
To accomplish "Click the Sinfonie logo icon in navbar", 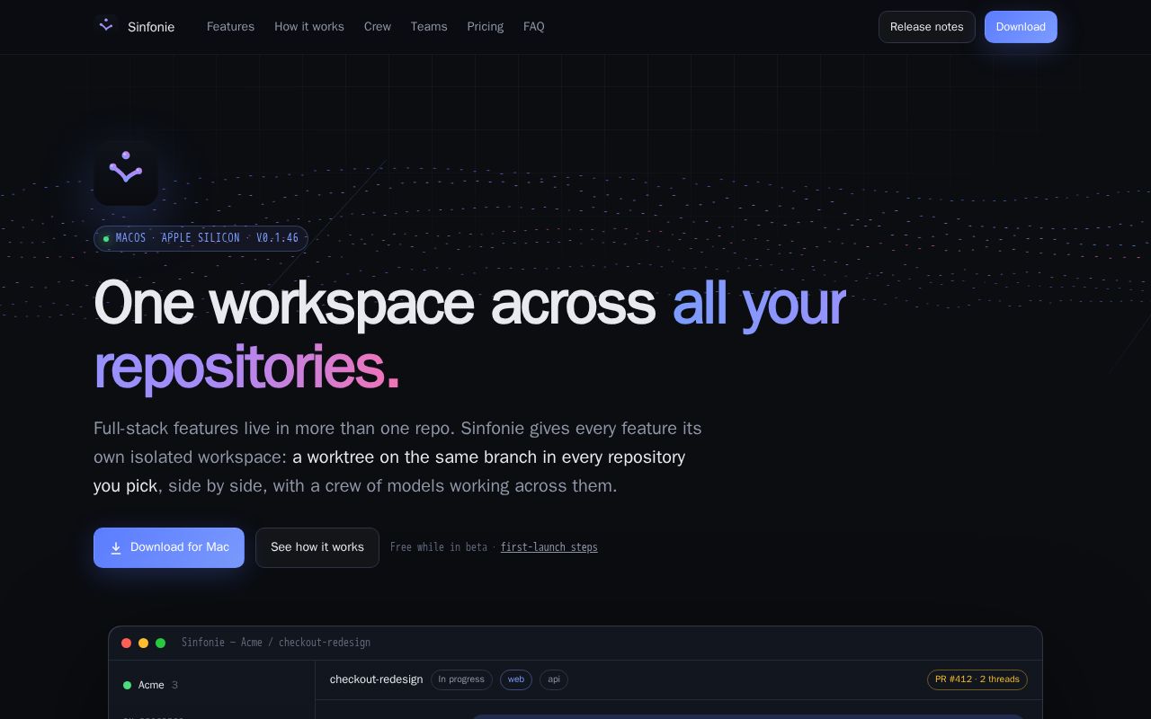I will [106, 26].
